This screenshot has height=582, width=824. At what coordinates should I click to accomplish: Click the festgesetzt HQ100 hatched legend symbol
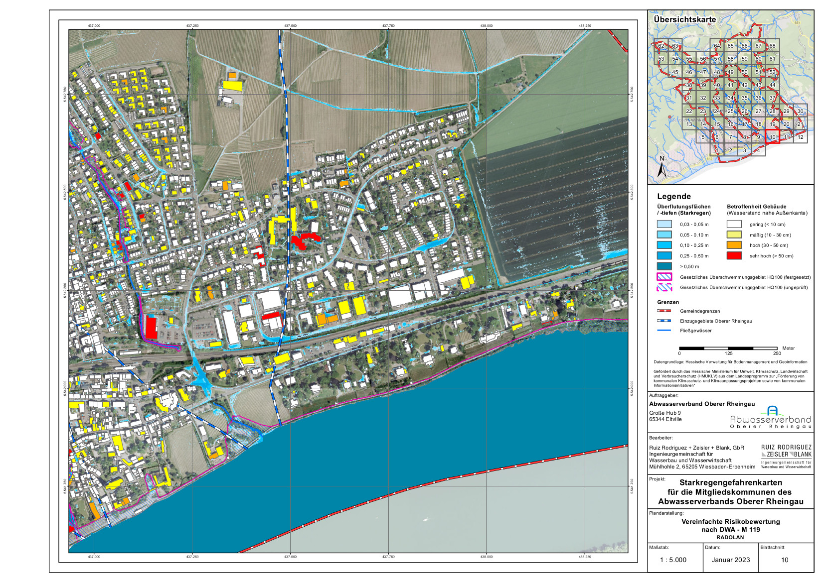664,277
